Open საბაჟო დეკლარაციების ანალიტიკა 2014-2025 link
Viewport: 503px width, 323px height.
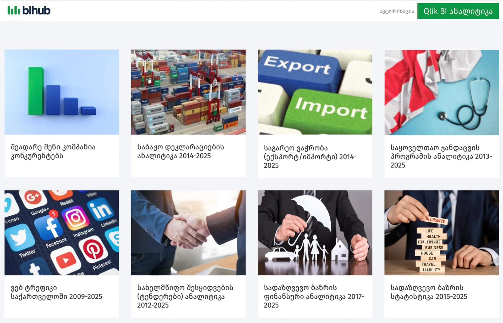(181, 151)
